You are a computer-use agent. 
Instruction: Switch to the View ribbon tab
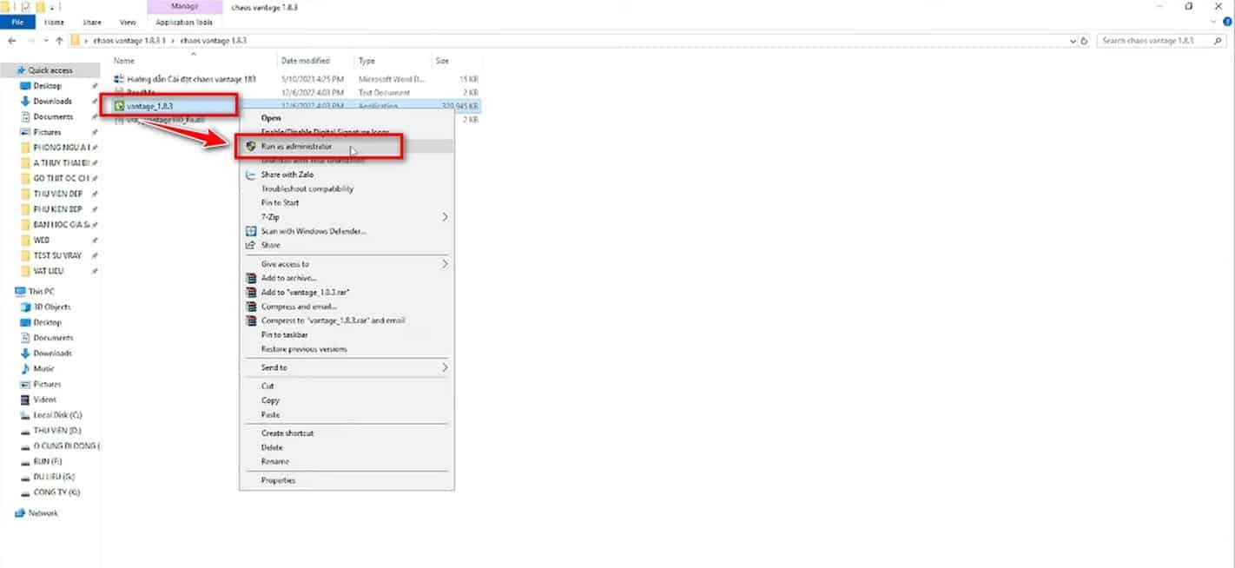click(x=128, y=22)
